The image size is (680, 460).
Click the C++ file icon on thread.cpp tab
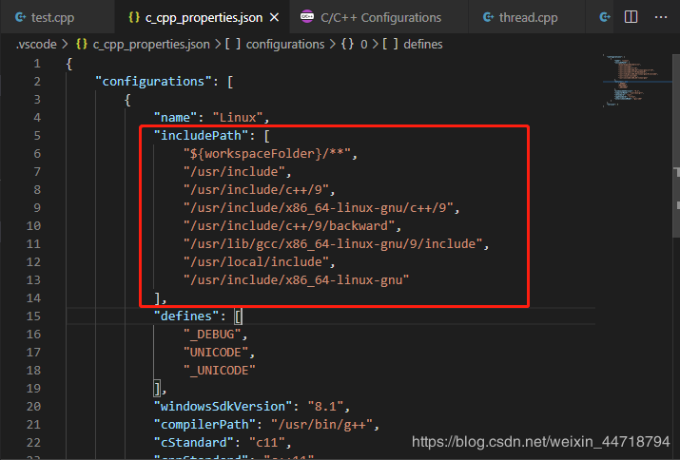pos(488,17)
